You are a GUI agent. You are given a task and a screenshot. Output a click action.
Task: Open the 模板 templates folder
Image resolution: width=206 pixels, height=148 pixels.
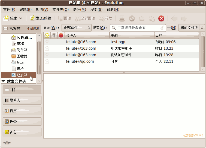(x=18, y=69)
